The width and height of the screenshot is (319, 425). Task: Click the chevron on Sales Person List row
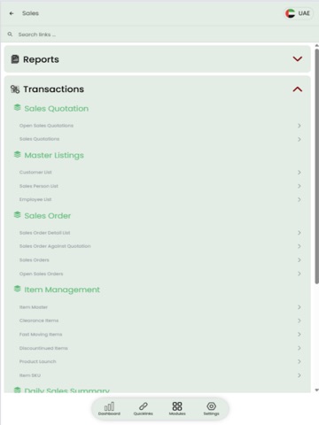[300, 186]
